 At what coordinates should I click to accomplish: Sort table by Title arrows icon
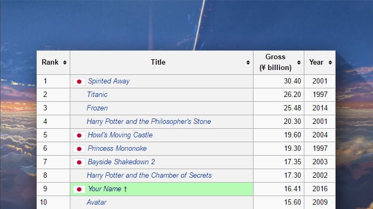coord(248,62)
